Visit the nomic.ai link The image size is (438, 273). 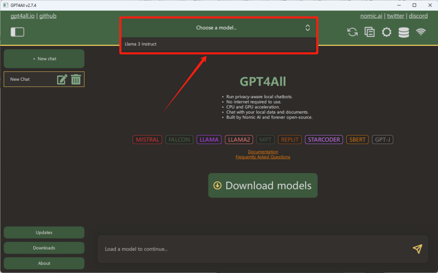coord(371,16)
